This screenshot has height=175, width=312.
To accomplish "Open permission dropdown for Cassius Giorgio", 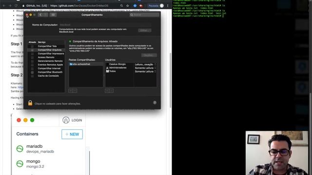I will pyautogui.click(x=145, y=64).
